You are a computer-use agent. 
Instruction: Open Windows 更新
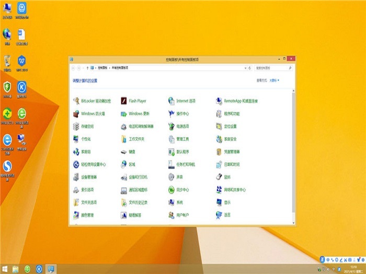click(139, 113)
